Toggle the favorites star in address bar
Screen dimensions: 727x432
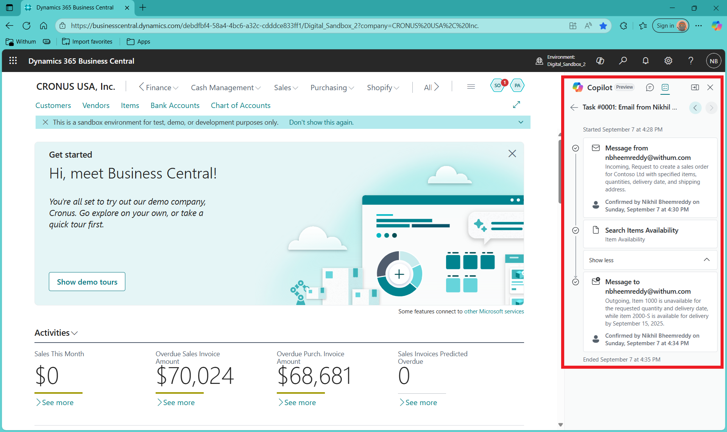pyautogui.click(x=603, y=25)
